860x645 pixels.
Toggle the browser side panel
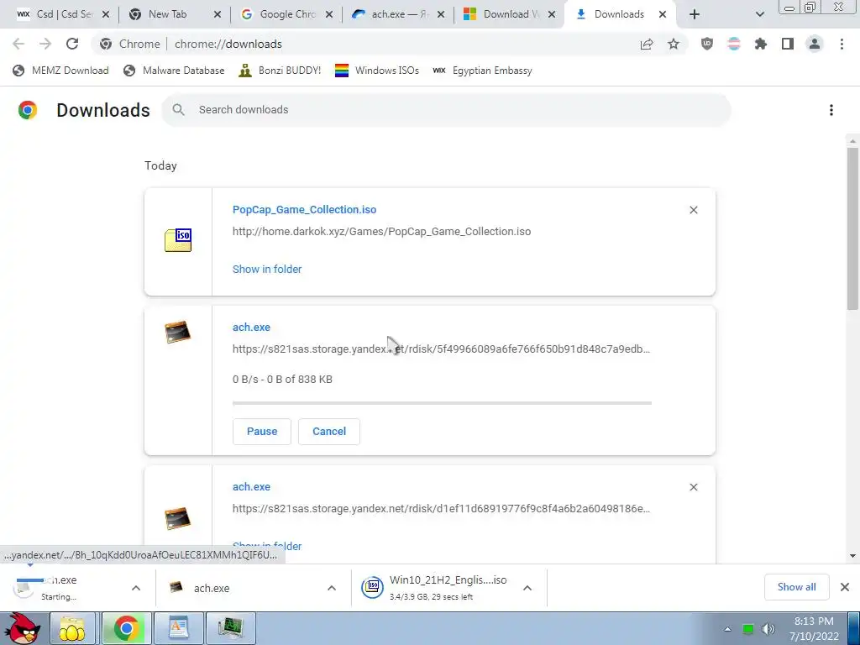788,44
